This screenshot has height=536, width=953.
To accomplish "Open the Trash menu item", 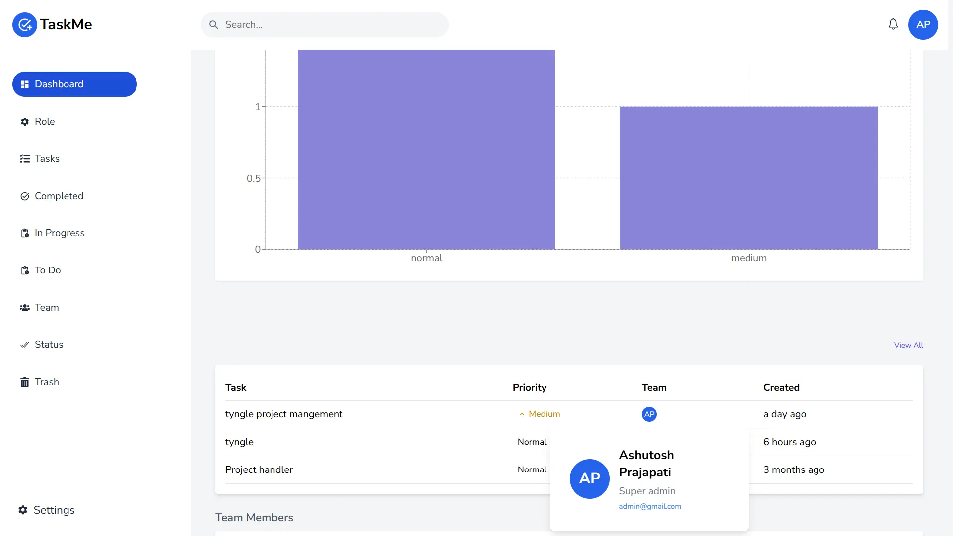I will pos(74,382).
